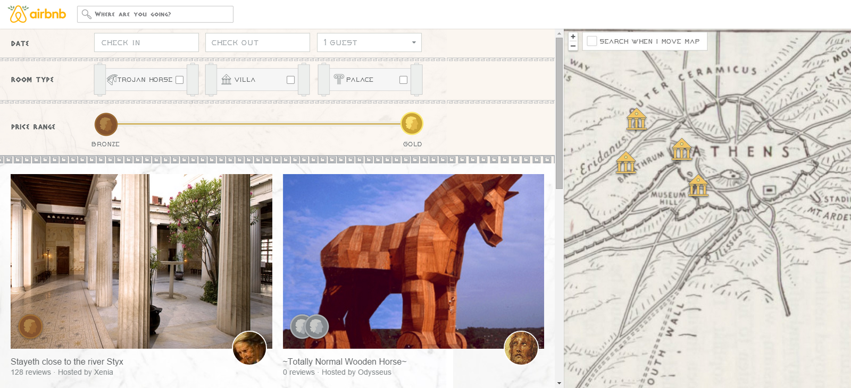Zoom out on the map
This screenshot has width=851, height=388.
click(x=573, y=46)
